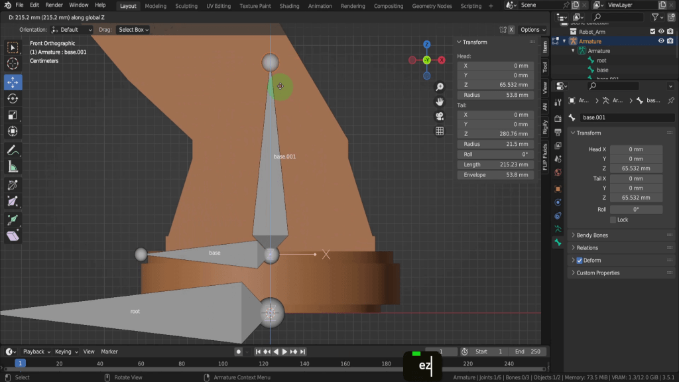
Task: Click the viewport zoom magnifier icon
Action: tap(439, 88)
